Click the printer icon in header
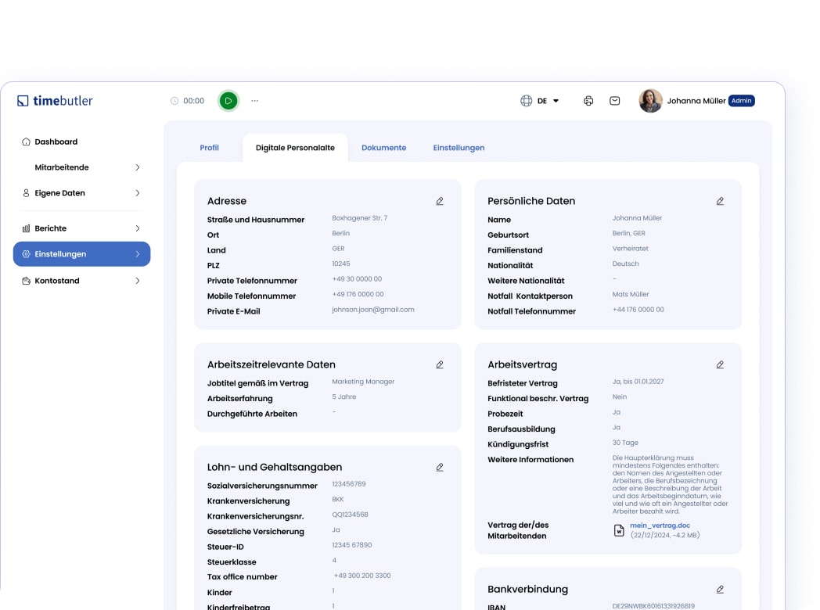 tap(588, 101)
